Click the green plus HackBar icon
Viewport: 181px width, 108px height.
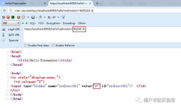(27, 23)
